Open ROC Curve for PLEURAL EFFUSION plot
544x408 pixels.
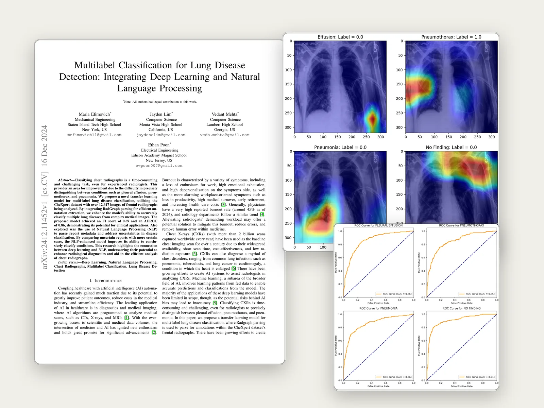pyautogui.click(x=378, y=264)
